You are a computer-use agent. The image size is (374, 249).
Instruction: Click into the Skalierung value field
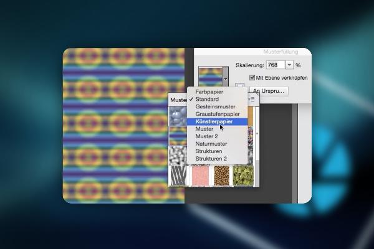(276, 65)
